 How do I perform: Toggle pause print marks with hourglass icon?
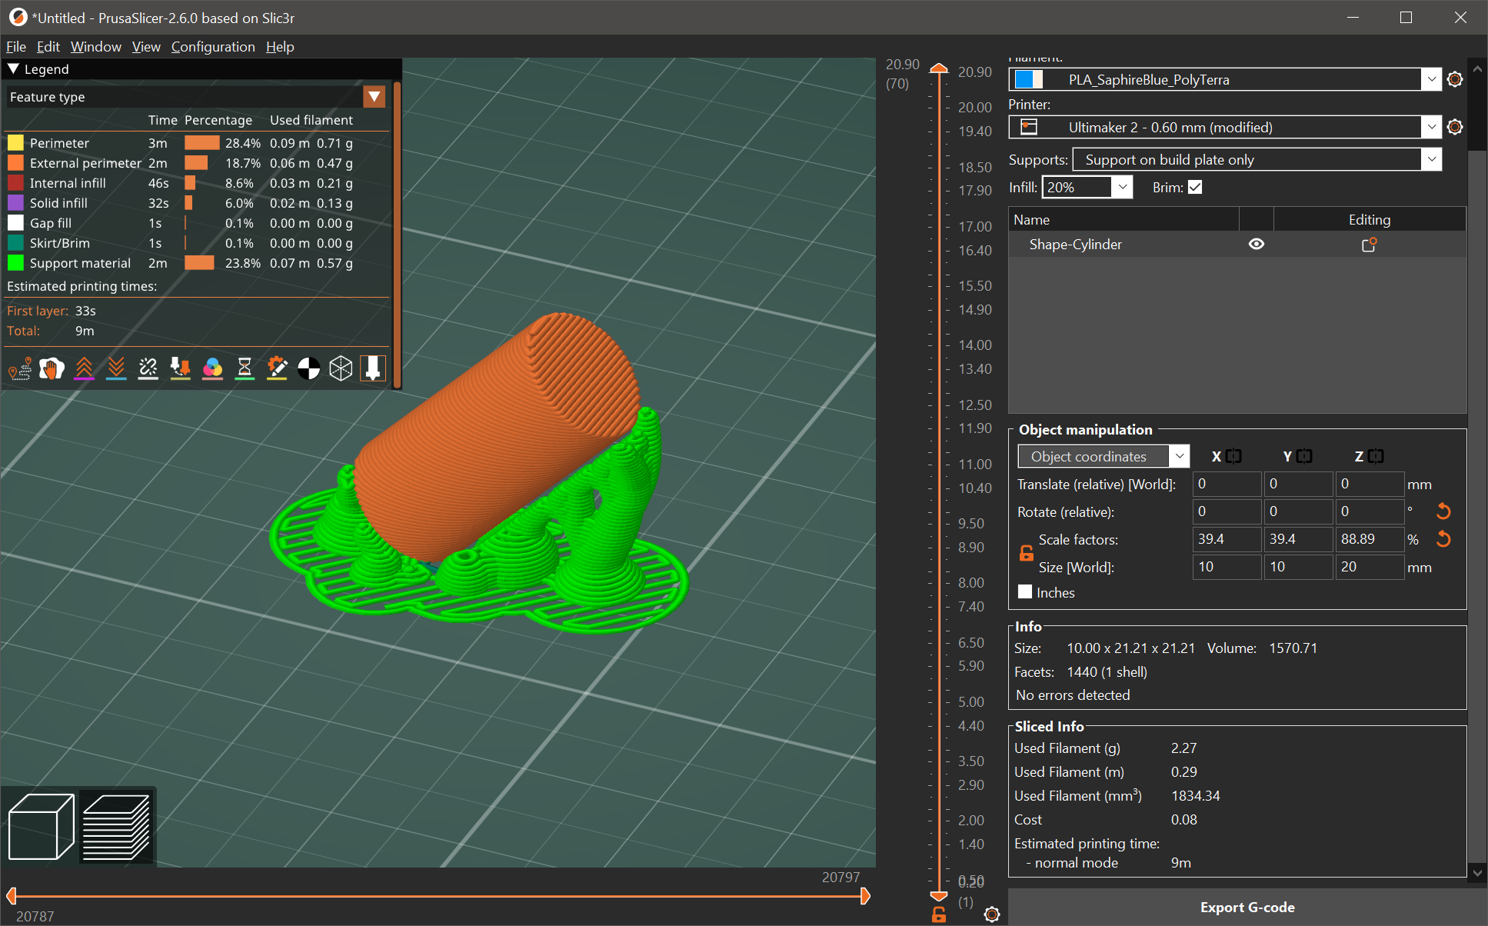[x=245, y=368]
